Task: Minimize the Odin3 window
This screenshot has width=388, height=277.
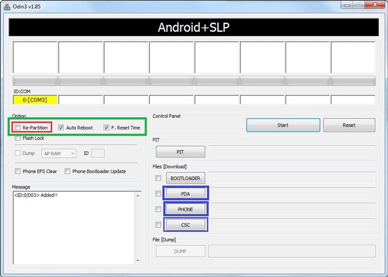Action: coord(347,5)
